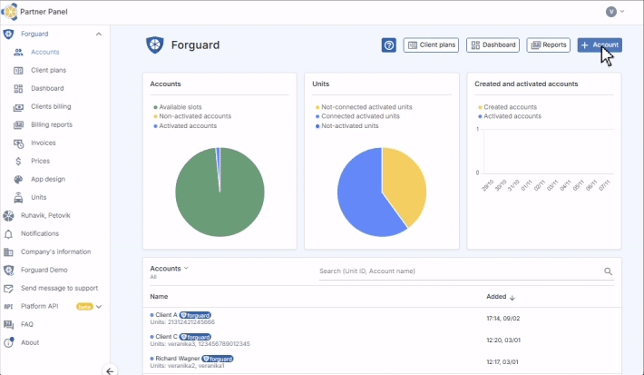Open Billing reports in sidebar

click(x=52, y=124)
